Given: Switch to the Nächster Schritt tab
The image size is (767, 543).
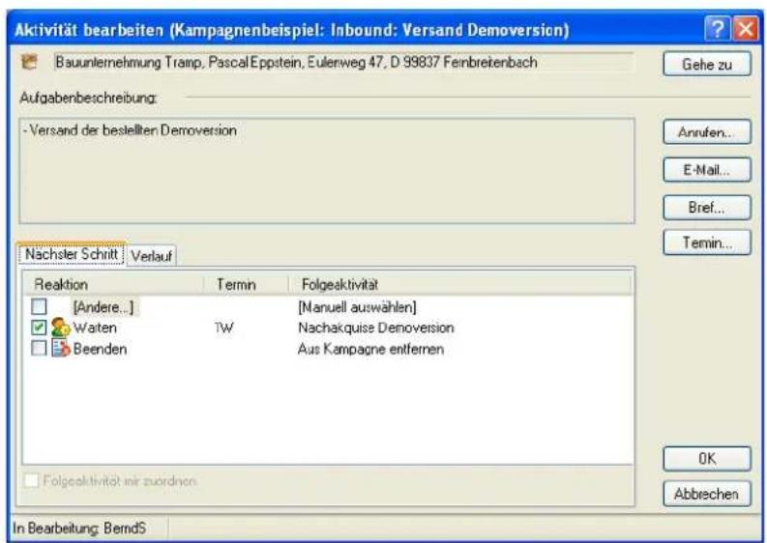Looking at the screenshot, I should click(72, 254).
